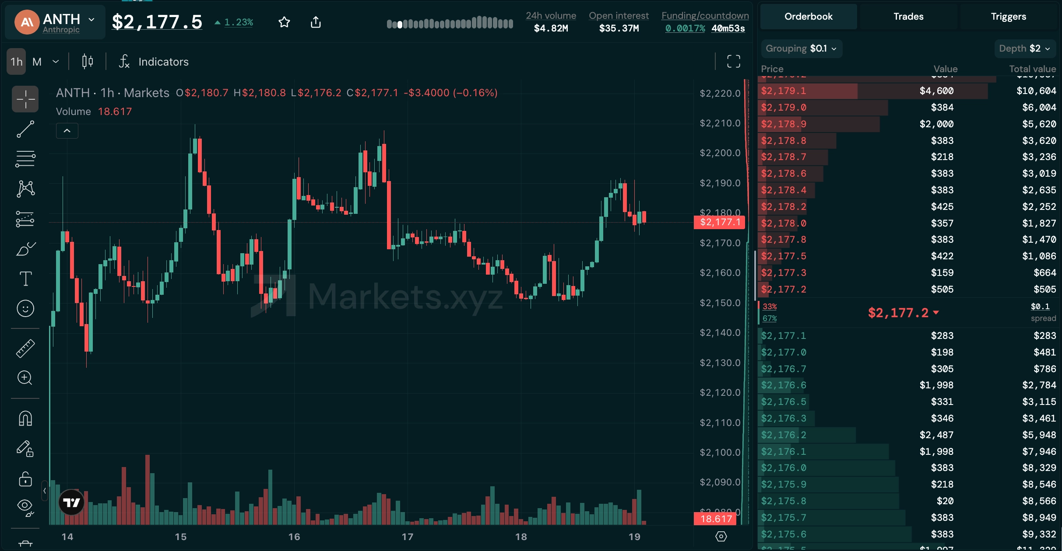1062x551 pixels.
Task: Click the 67% buy ratio label
Action: [770, 318]
